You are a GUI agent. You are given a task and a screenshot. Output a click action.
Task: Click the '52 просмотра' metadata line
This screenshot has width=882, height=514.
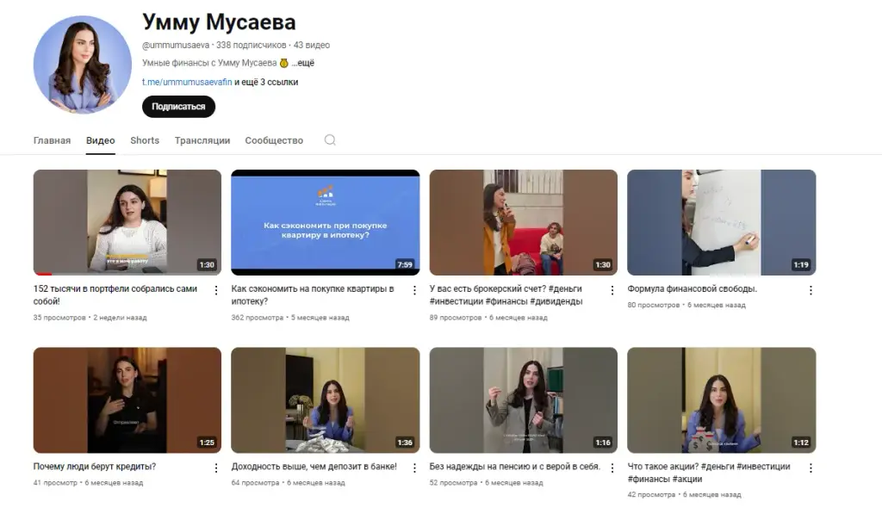[486, 482]
